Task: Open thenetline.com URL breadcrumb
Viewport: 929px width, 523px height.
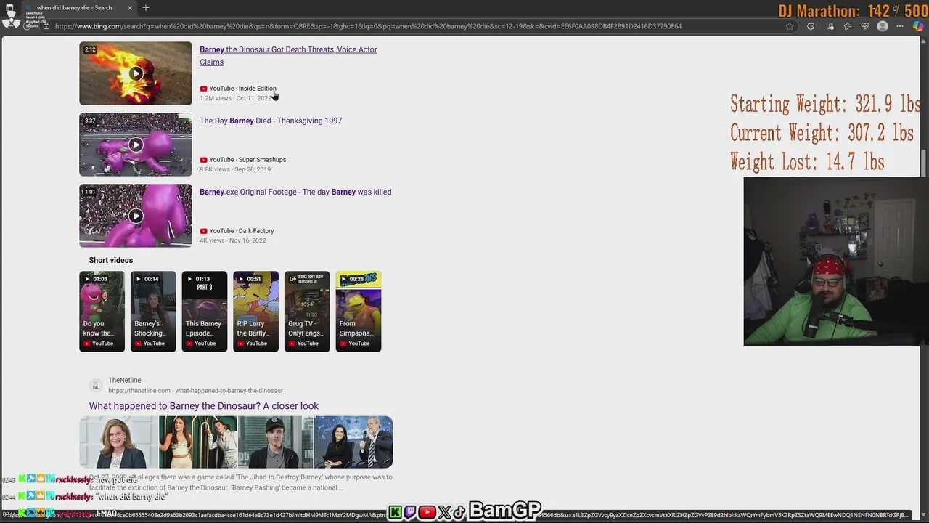Action: tap(195, 391)
